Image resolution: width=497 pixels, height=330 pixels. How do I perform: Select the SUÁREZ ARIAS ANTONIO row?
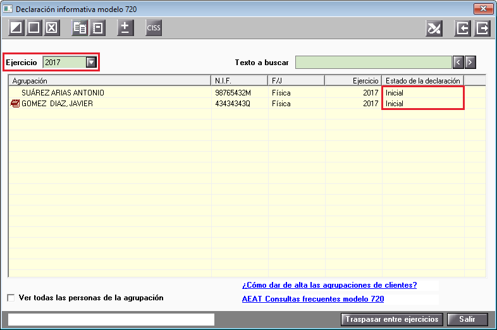pyautogui.click(x=247, y=92)
